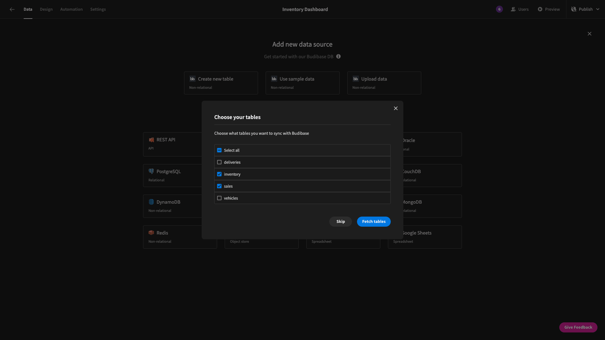Click the DynamoDB icon
The height and width of the screenshot is (340, 605).
click(x=151, y=202)
